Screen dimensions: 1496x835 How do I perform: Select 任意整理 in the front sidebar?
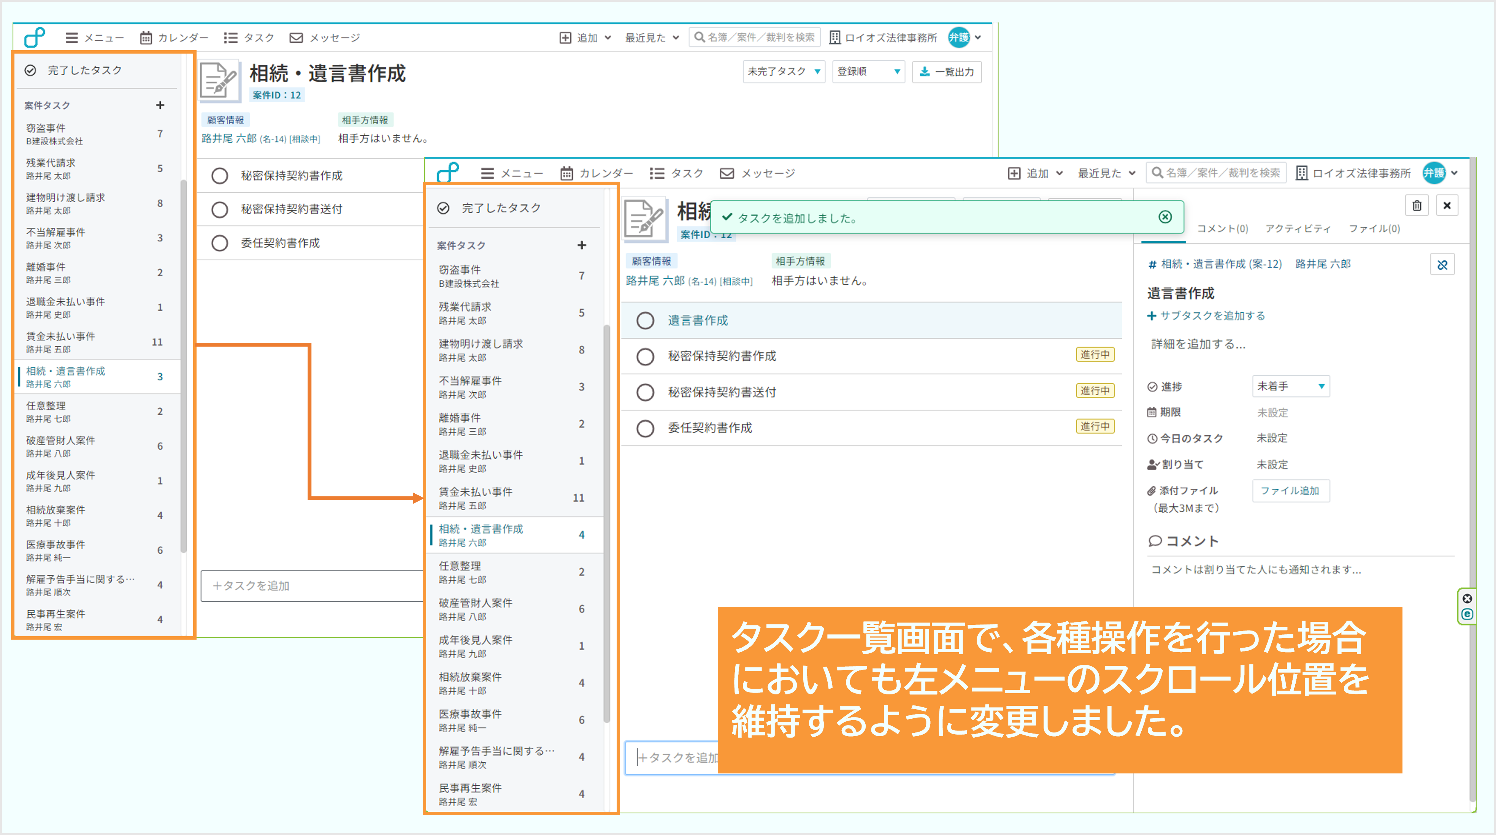(x=514, y=572)
